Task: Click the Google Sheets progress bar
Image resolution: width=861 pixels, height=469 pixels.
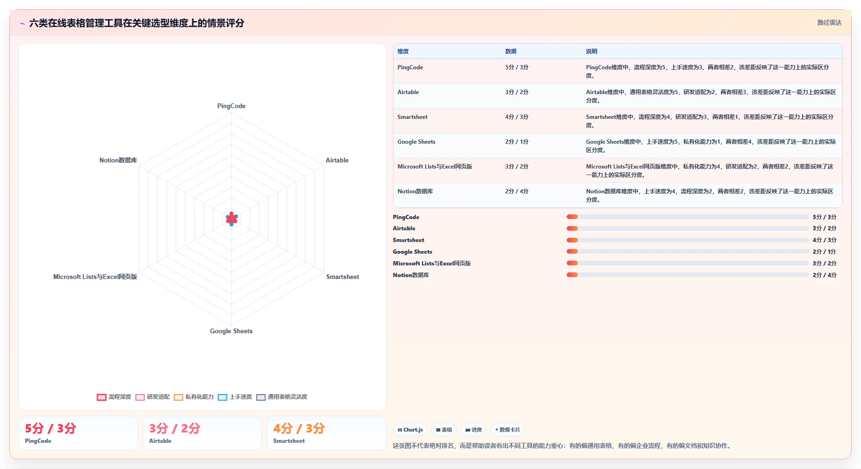Action: [687, 251]
